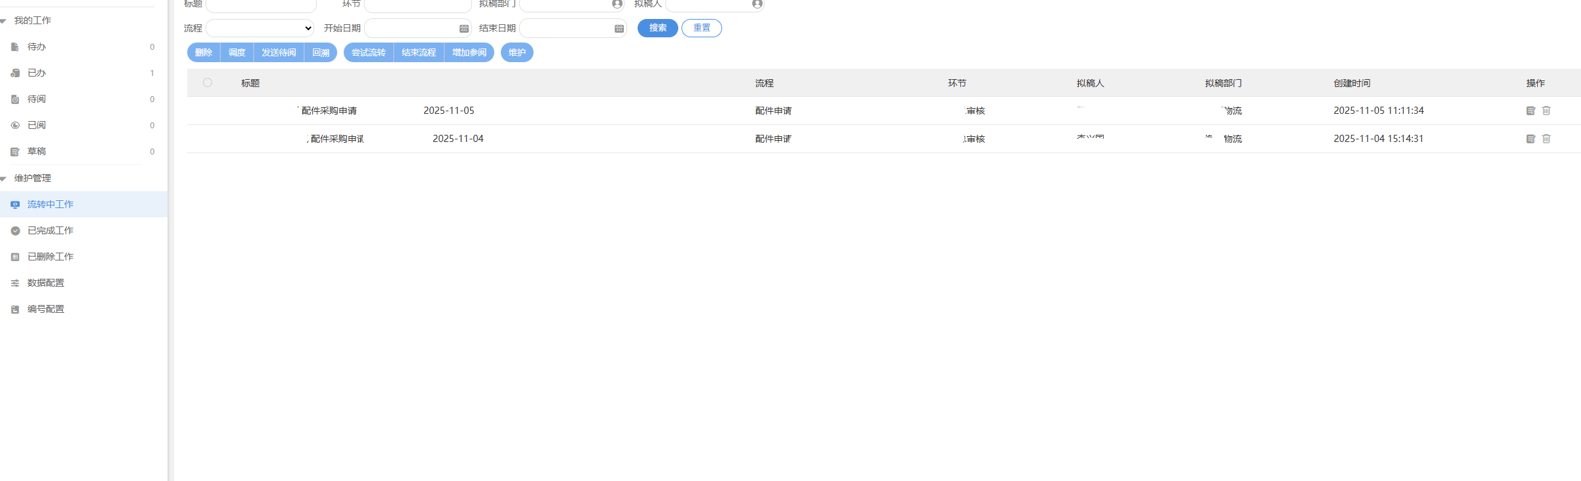
Task: Open 待办 in the sidebar
Action: 37,47
